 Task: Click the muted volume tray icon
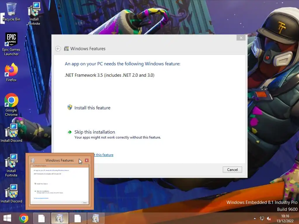pyautogui.click(x=269, y=218)
